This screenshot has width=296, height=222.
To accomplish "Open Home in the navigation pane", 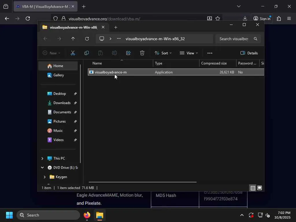I will (58, 66).
